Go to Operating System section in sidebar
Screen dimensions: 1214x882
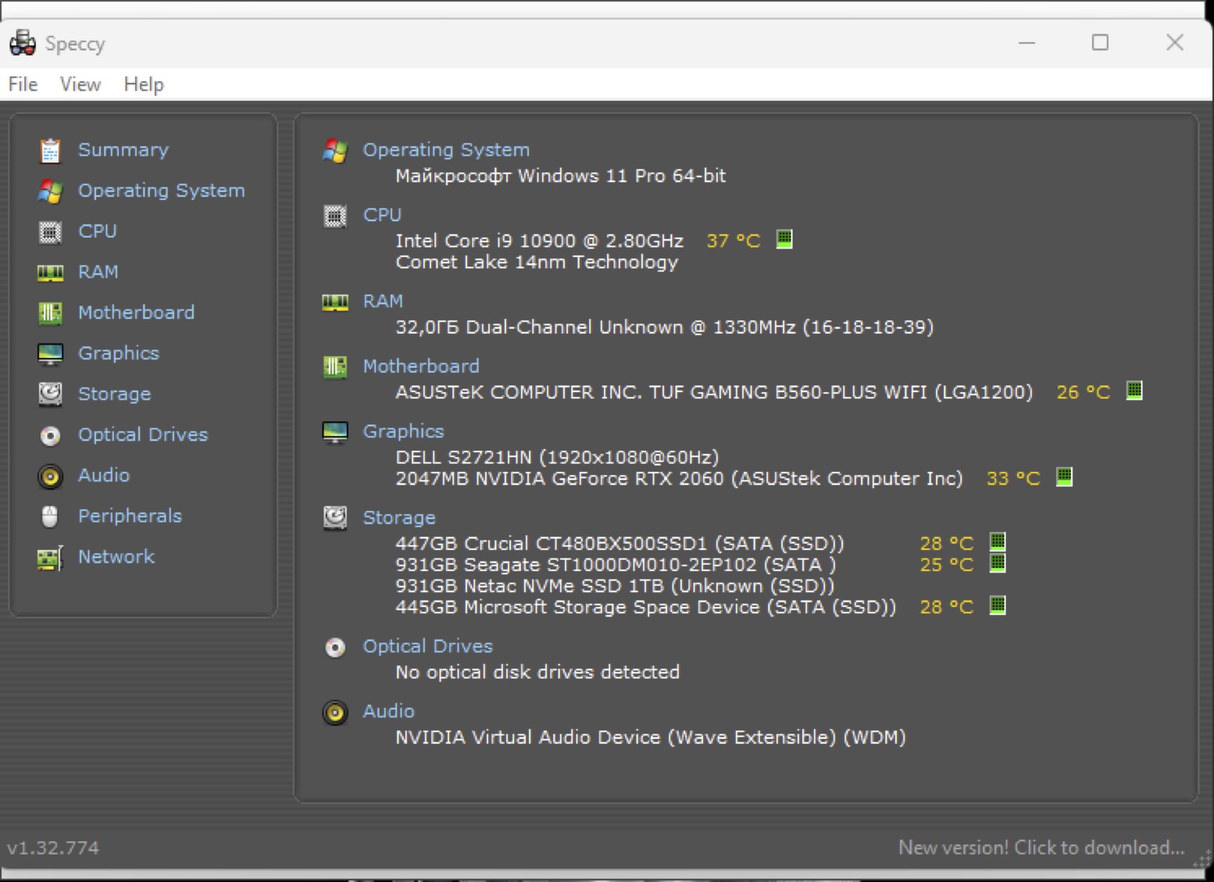point(162,191)
